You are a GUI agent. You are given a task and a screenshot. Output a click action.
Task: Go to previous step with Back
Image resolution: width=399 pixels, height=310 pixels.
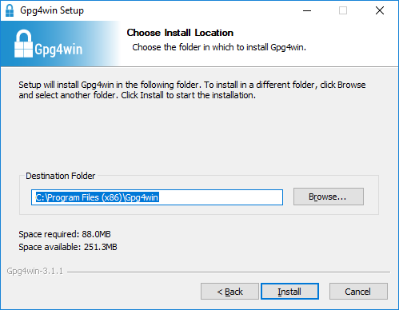tap(229, 292)
